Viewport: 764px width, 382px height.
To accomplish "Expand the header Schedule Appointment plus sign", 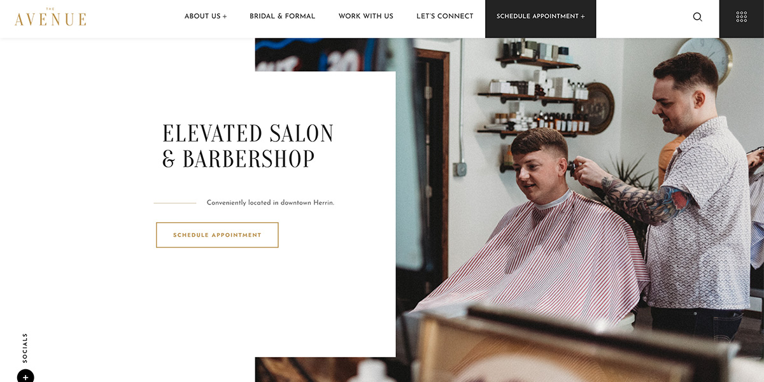I will [583, 17].
